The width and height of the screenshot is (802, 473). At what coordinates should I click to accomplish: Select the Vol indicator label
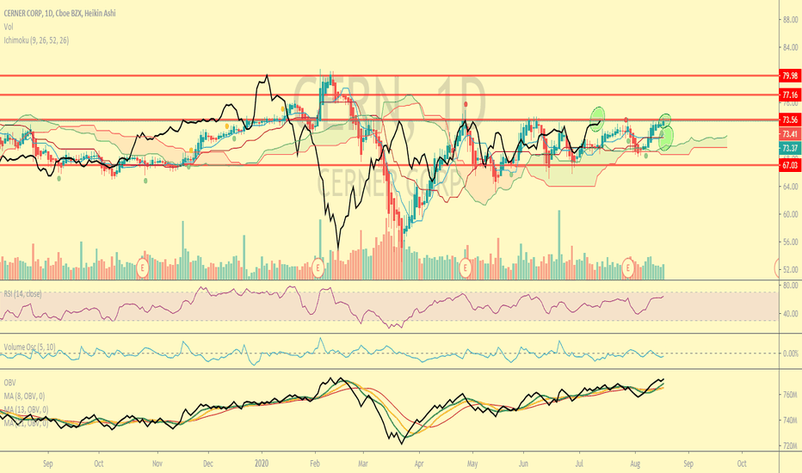coord(9,27)
